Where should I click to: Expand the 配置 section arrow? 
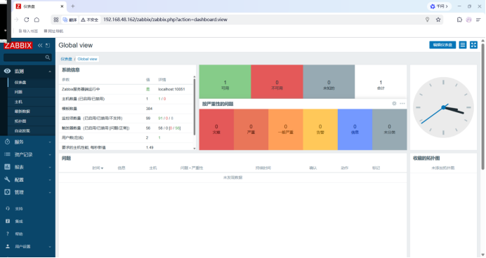(50, 180)
